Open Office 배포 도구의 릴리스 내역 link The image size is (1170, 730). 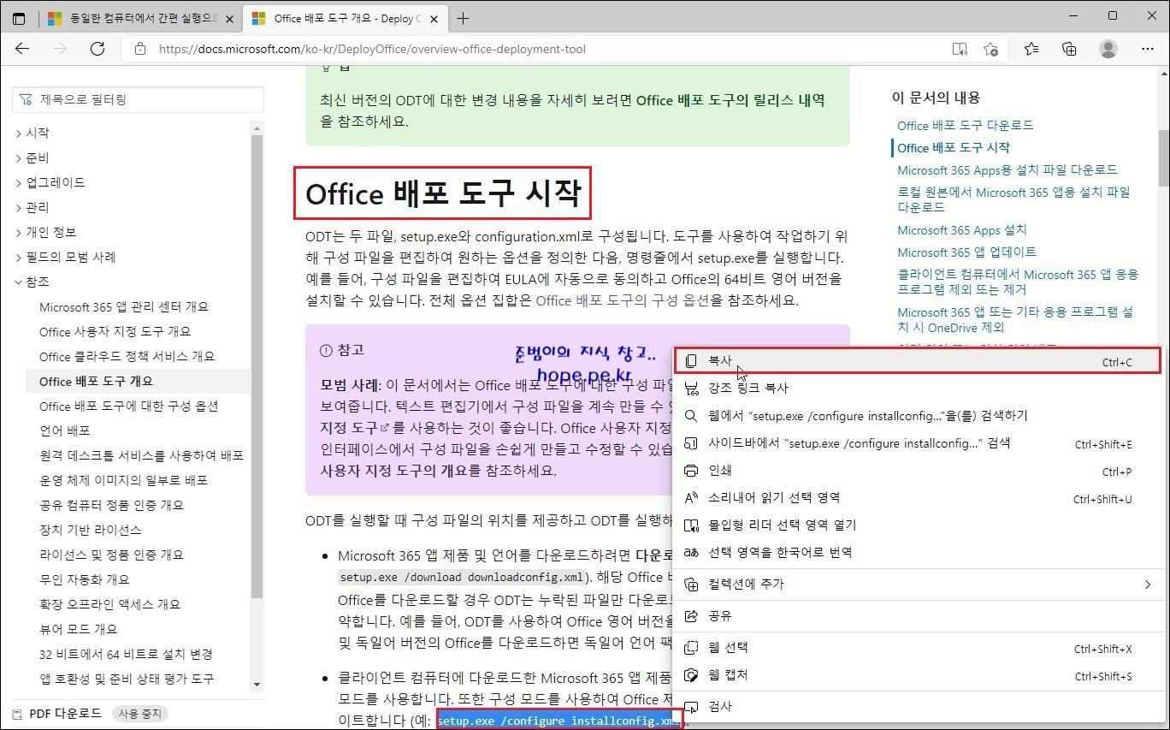click(x=730, y=100)
